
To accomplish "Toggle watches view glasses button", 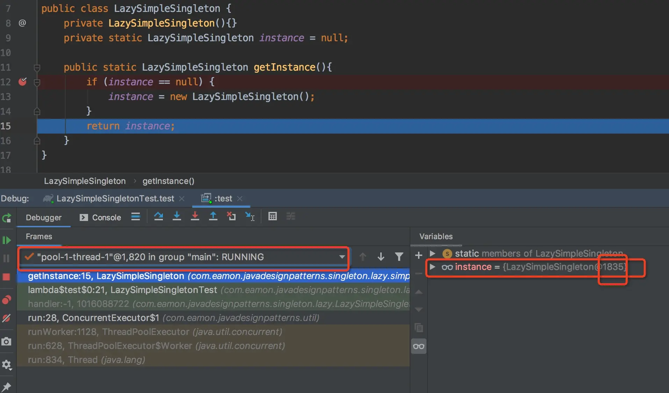I will [x=419, y=346].
